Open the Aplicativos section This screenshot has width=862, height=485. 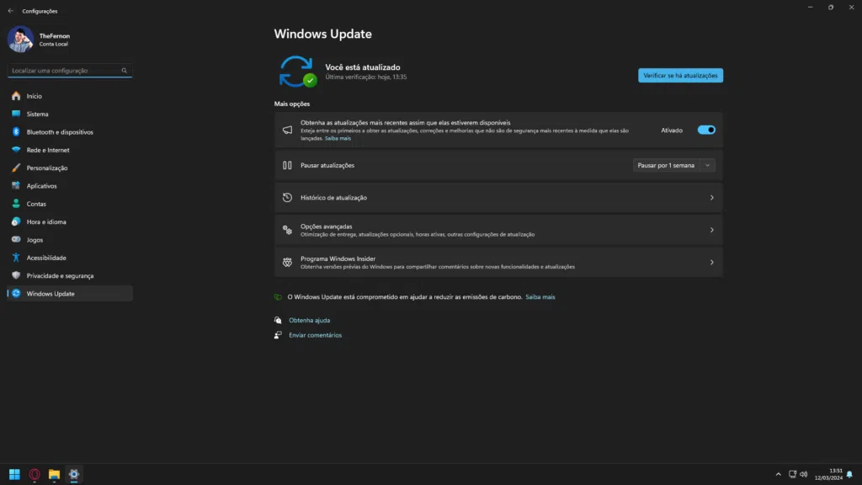point(42,185)
